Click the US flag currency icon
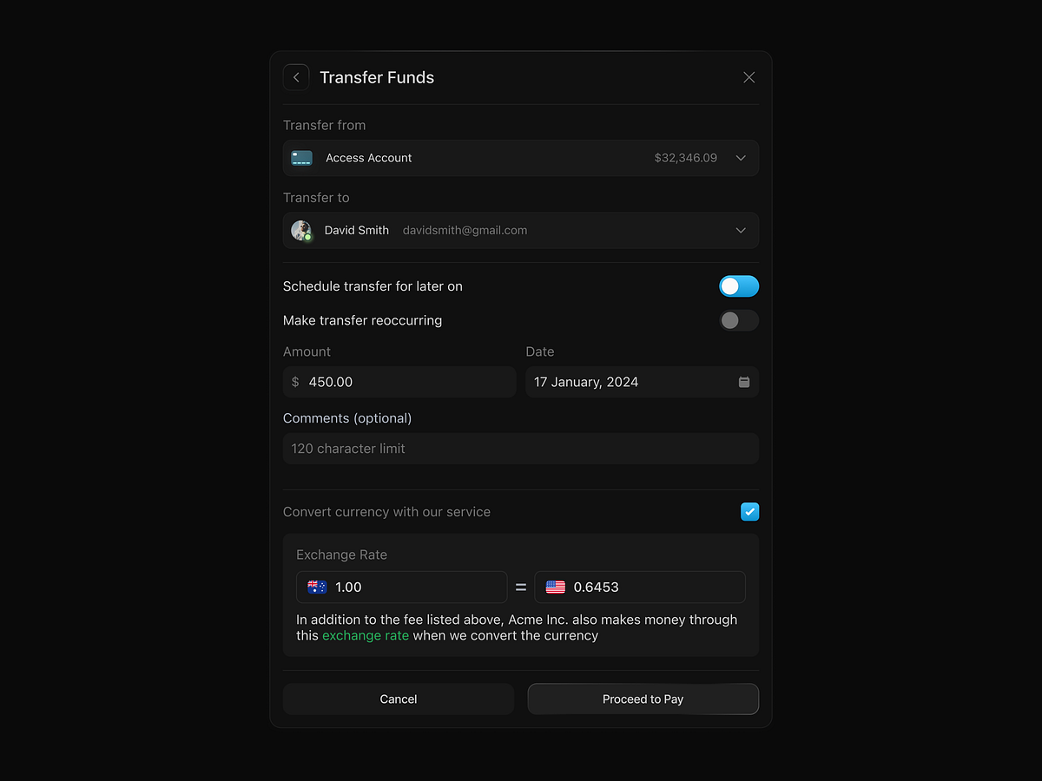1042x781 pixels. tap(556, 587)
